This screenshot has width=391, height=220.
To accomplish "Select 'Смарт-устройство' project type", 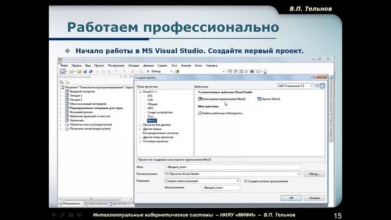I will pyautogui.click(x=160, y=112).
